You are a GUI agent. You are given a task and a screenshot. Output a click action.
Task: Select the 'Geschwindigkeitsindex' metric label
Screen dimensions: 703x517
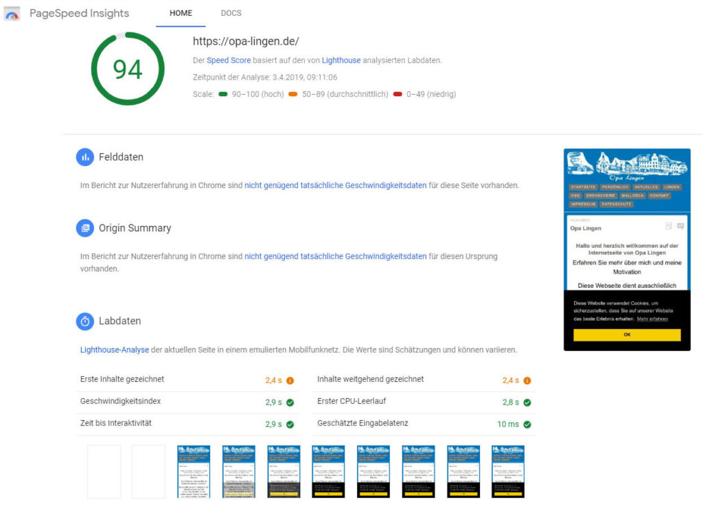pos(120,401)
